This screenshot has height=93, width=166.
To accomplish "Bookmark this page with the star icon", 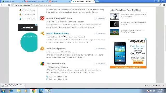I will coord(160,5).
